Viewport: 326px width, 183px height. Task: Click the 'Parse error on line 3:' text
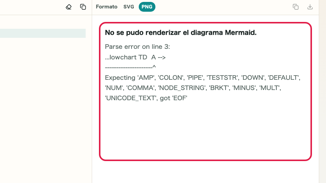[138, 47]
